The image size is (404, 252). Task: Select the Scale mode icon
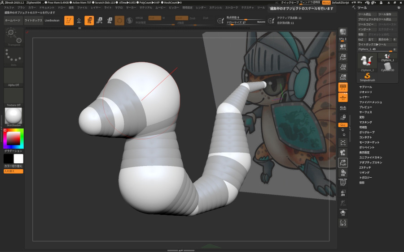tap(100, 21)
